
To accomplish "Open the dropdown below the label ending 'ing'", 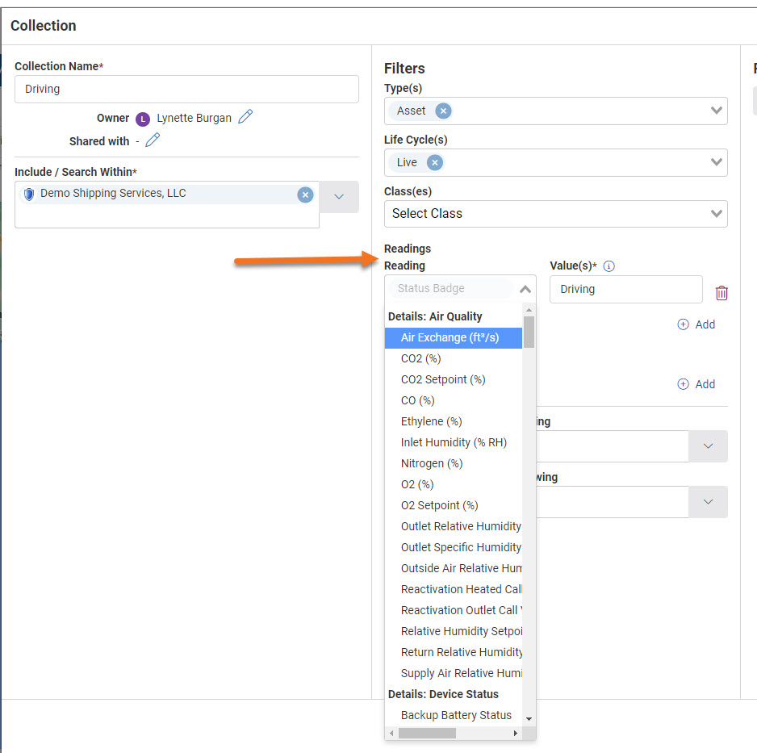I will [x=708, y=446].
